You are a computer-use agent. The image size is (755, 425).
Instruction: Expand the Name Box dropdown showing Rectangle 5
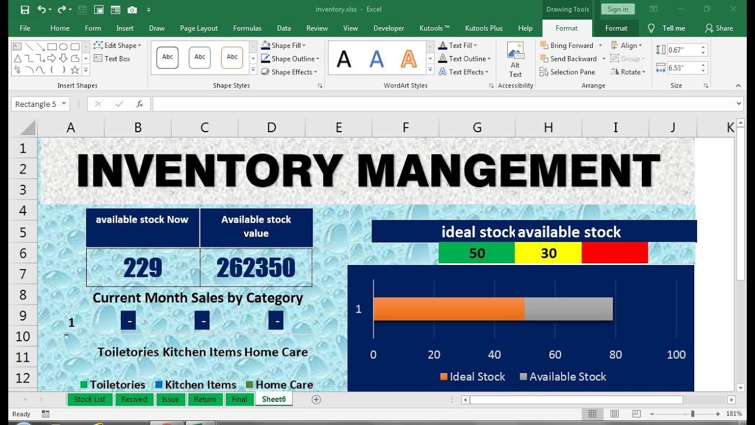[64, 104]
